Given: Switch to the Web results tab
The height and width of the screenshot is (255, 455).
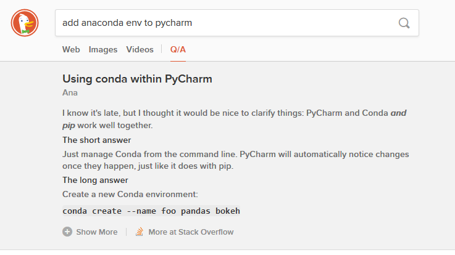Looking at the screenshot, I should [71, 50].
